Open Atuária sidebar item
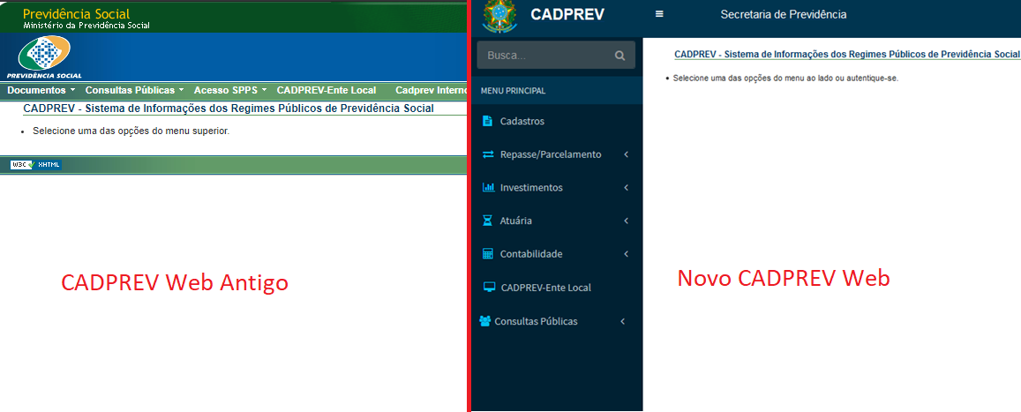Viewport: 1021px width, 412px height. click(x=557, y=221)
